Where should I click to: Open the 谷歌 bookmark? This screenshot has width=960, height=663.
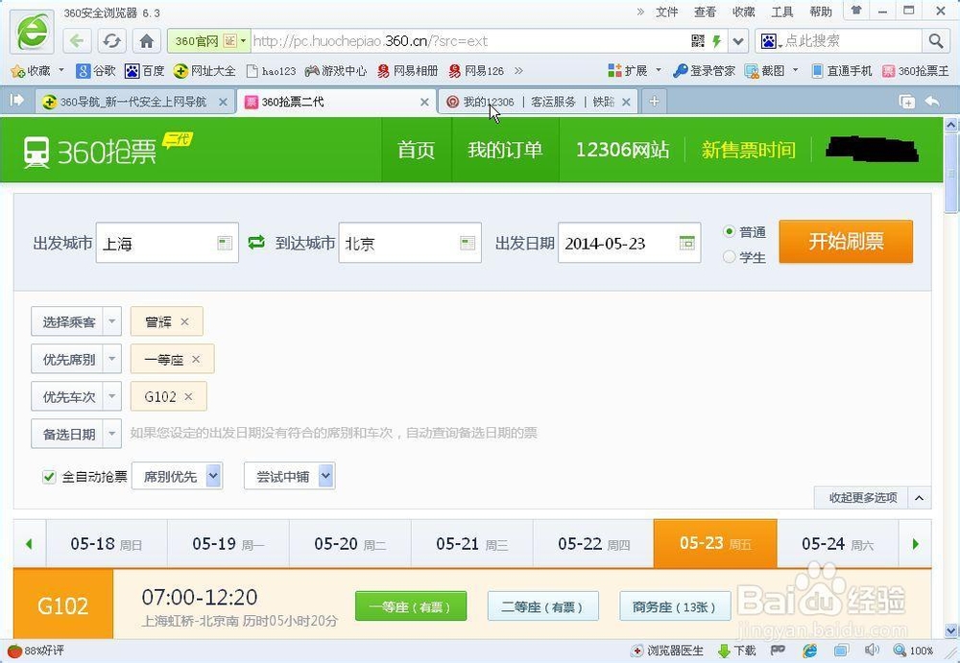click(x=95, y=71)
